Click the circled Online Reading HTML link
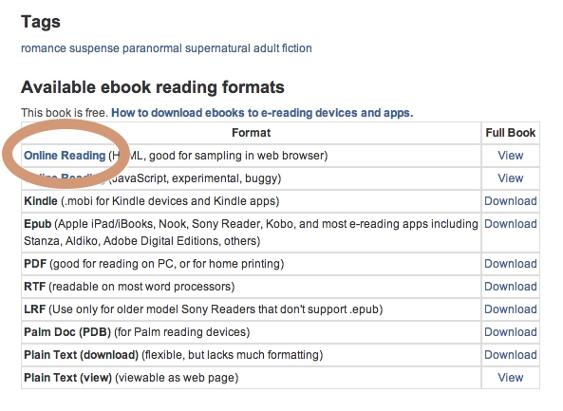This screenshot has width=563, height=411. [65, 156]
